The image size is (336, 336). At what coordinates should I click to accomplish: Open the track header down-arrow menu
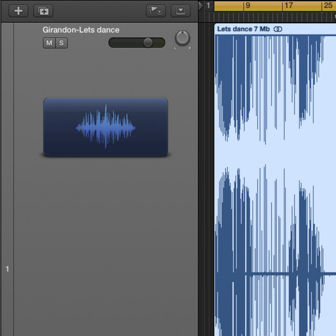pos(181,10)
